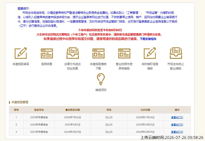Open the 年度报告填写 icon
Viewport: 205px width, 141px height.
coord(21,53)
